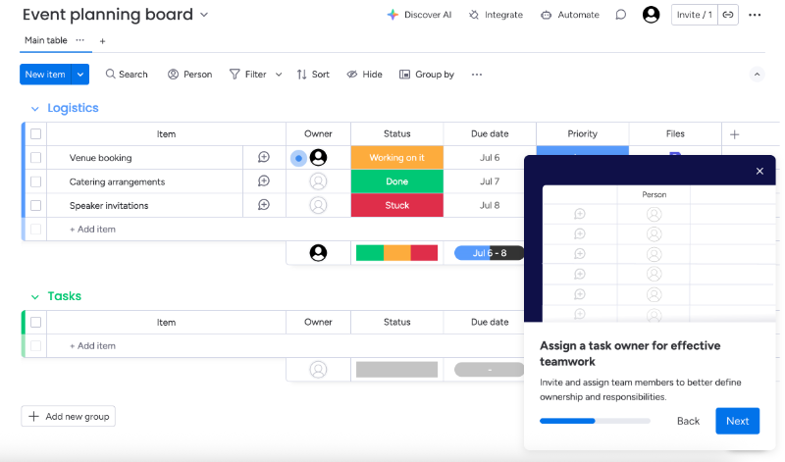
Task: Open toolbar more options dots
Action: pos(477,75)
